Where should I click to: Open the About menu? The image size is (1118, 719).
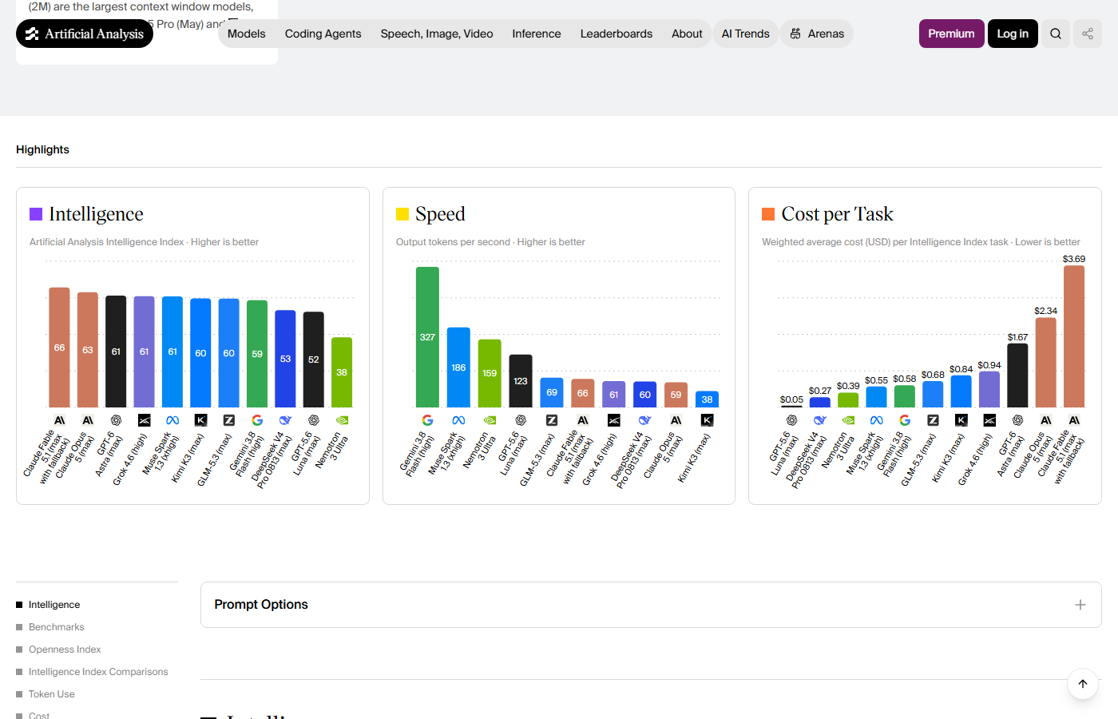point(687,34)
